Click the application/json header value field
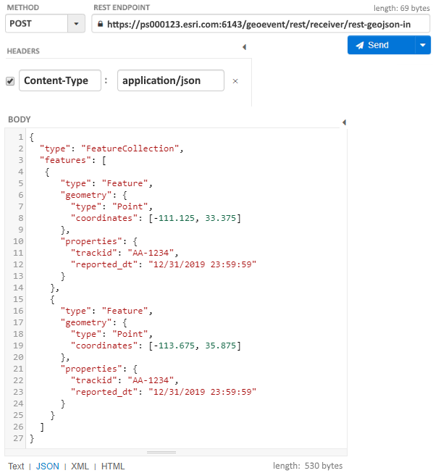 click(171, 80)
